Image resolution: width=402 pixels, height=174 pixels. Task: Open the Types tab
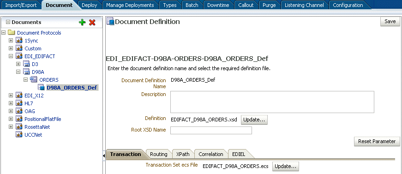[x=170, y=5]
